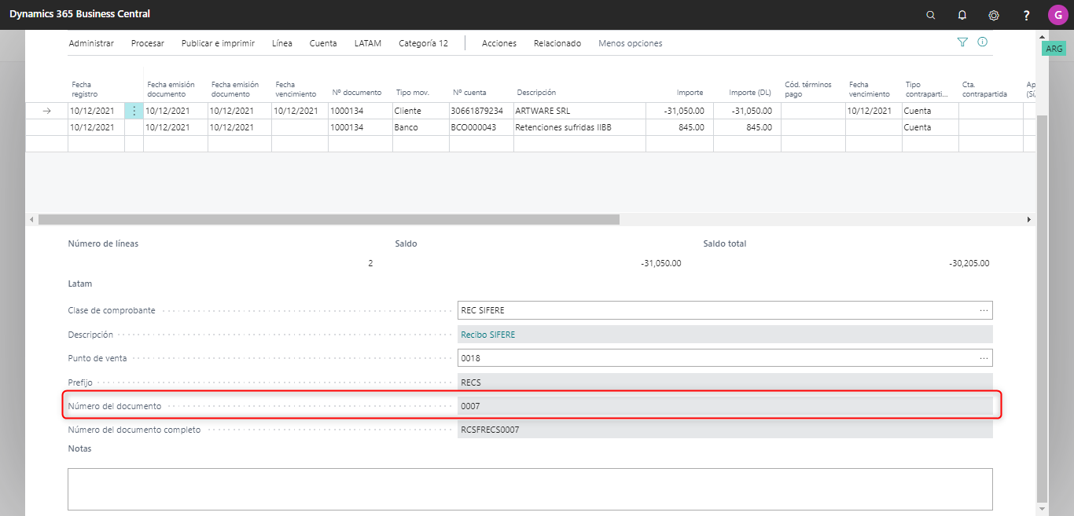Screen dimensions: 1074x516
Task: Open the Procesar menu
Action: [148, 43]
